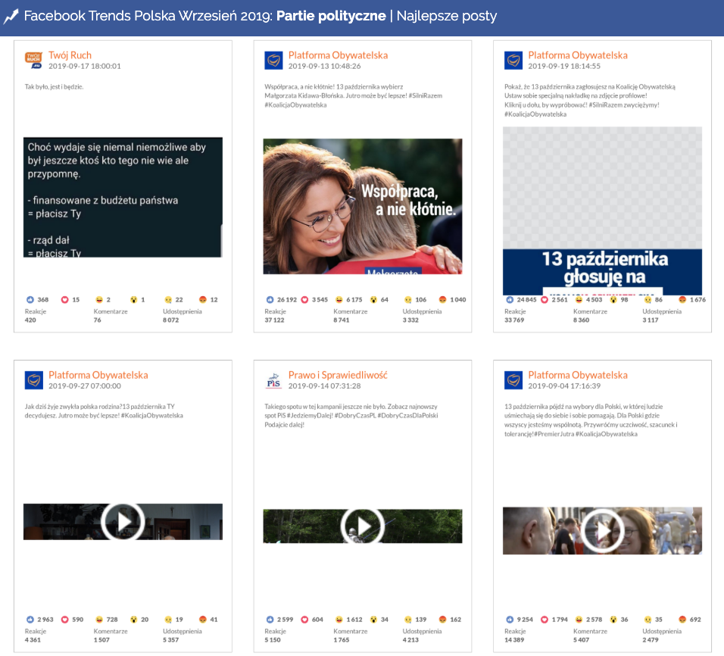Open Platforma Obywatelska link on 2019-09-19 post

coord(577,55)
